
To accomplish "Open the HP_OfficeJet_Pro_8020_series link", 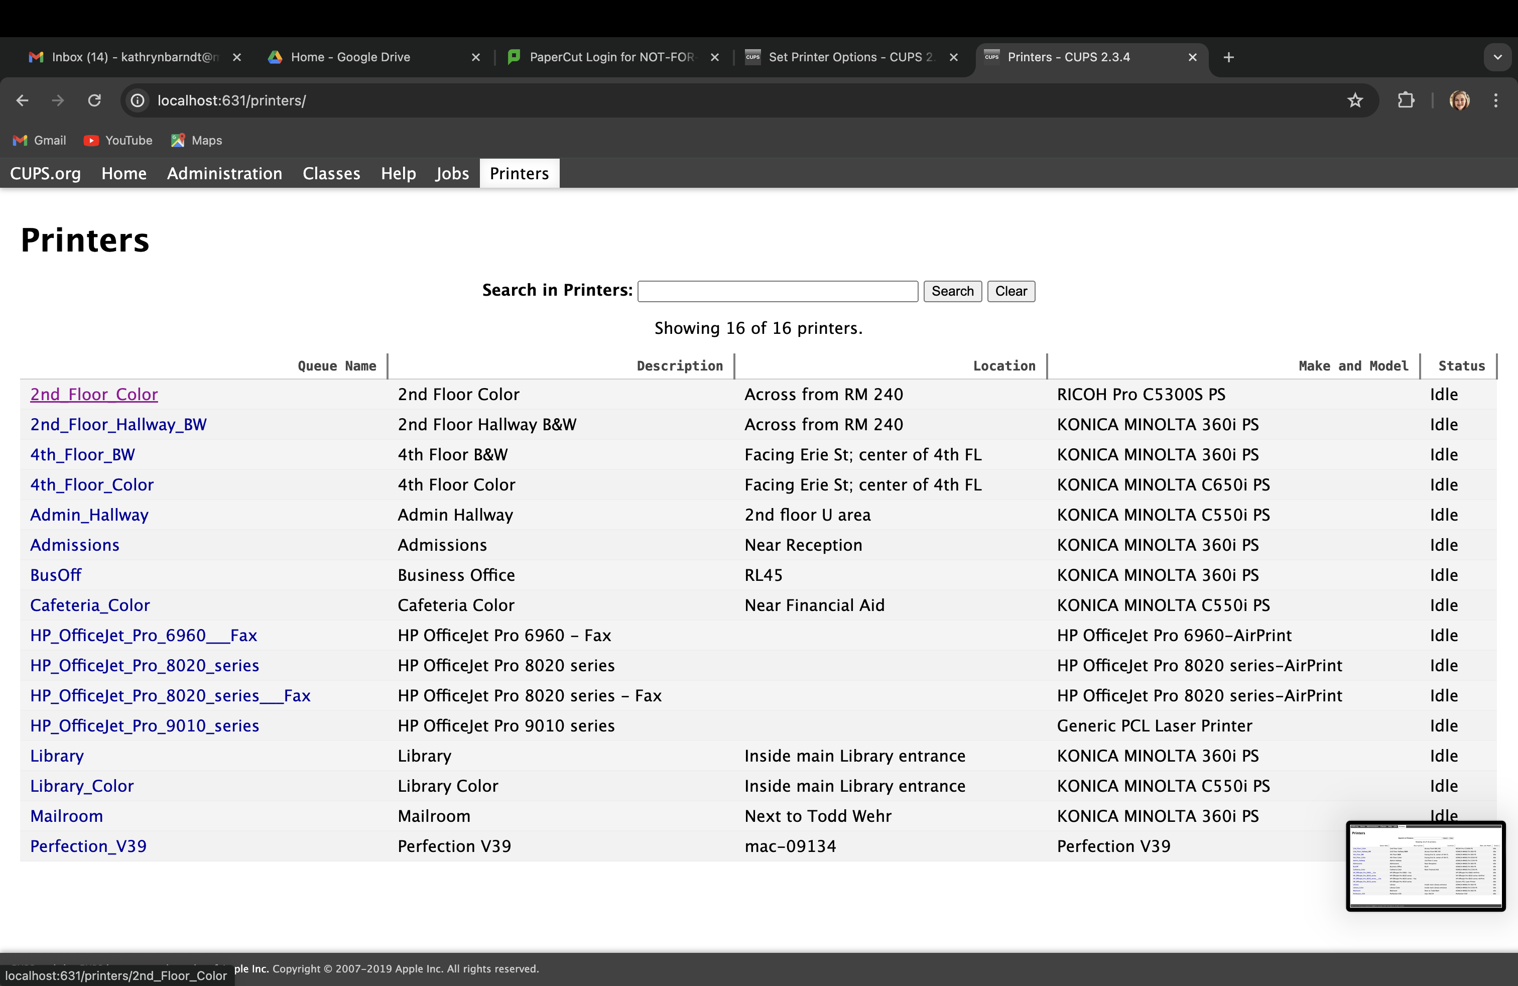I will (x=145, y=665).
